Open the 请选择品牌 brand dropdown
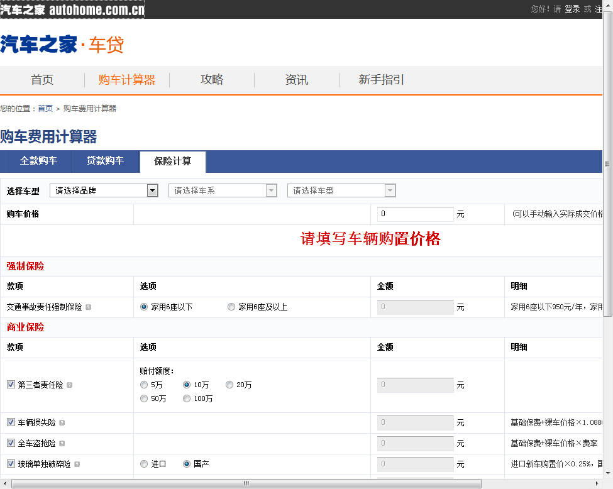 [x=104, y=190]
